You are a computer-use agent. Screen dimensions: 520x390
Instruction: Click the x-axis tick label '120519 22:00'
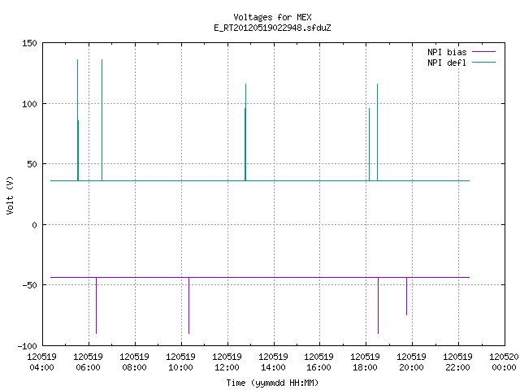click(x=458, y=362)
